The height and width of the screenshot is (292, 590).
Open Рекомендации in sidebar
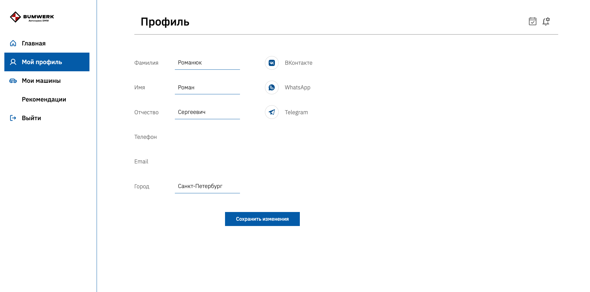point(44,99)
